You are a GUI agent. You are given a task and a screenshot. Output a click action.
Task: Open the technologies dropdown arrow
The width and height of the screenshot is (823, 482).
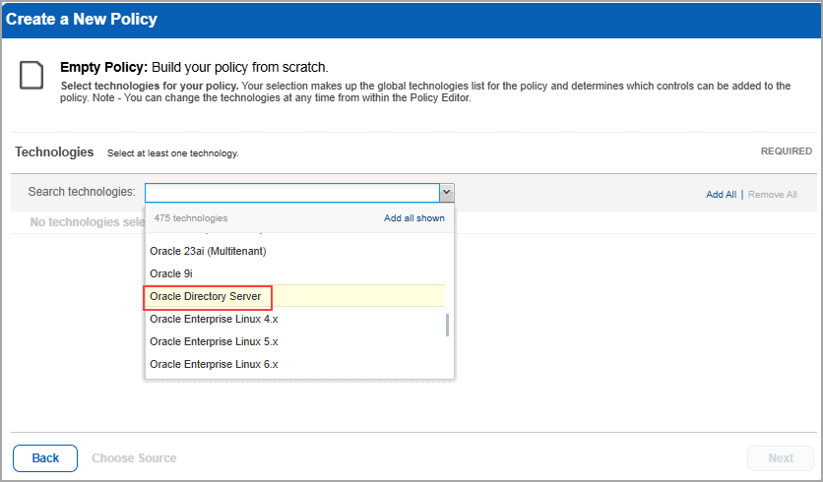tap(447, 193)
